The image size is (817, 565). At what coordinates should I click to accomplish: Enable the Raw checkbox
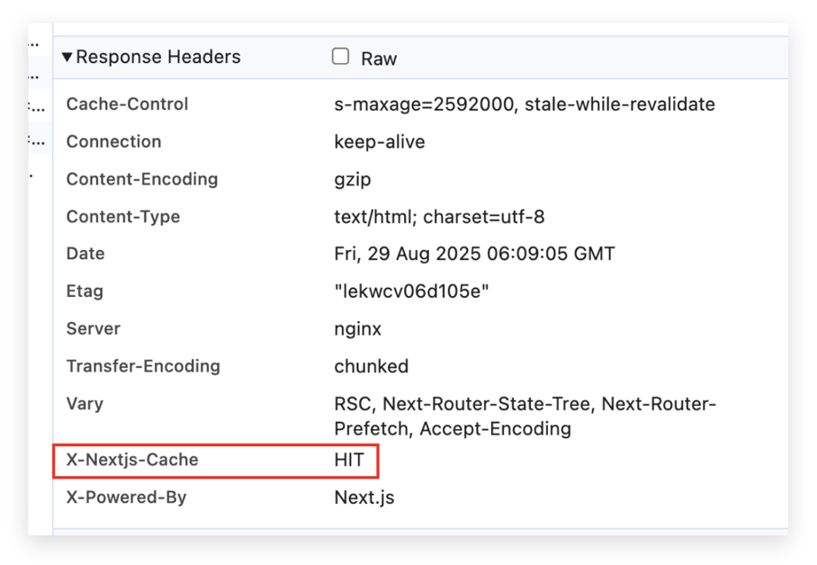pos(340,57)
